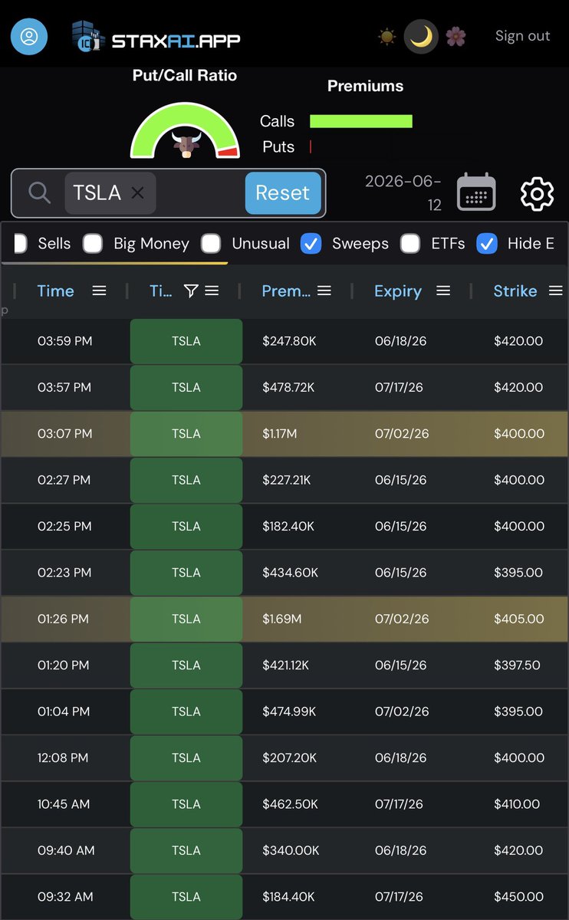Click the 10:45 AM time cell
Image resolution: width=569 pixels, height=920 pixels.
pos(64,804)
